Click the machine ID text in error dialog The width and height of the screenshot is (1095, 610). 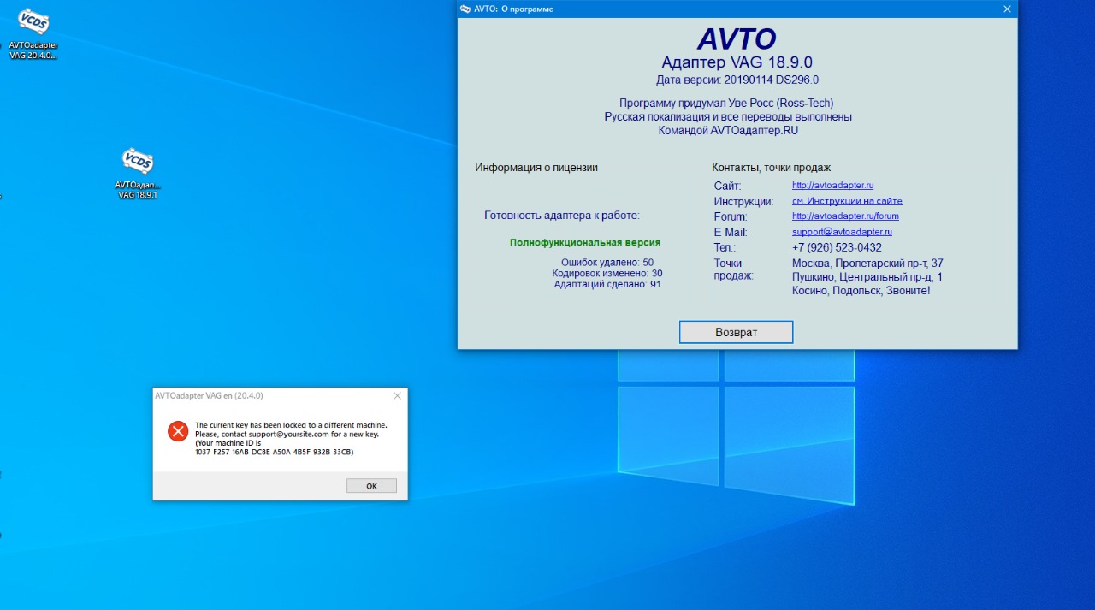tap(274, 452)
